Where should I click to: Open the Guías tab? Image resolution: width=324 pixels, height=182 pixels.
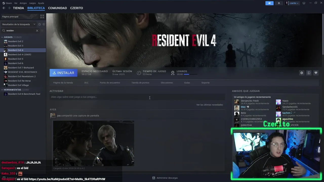[x=187, y=83]
